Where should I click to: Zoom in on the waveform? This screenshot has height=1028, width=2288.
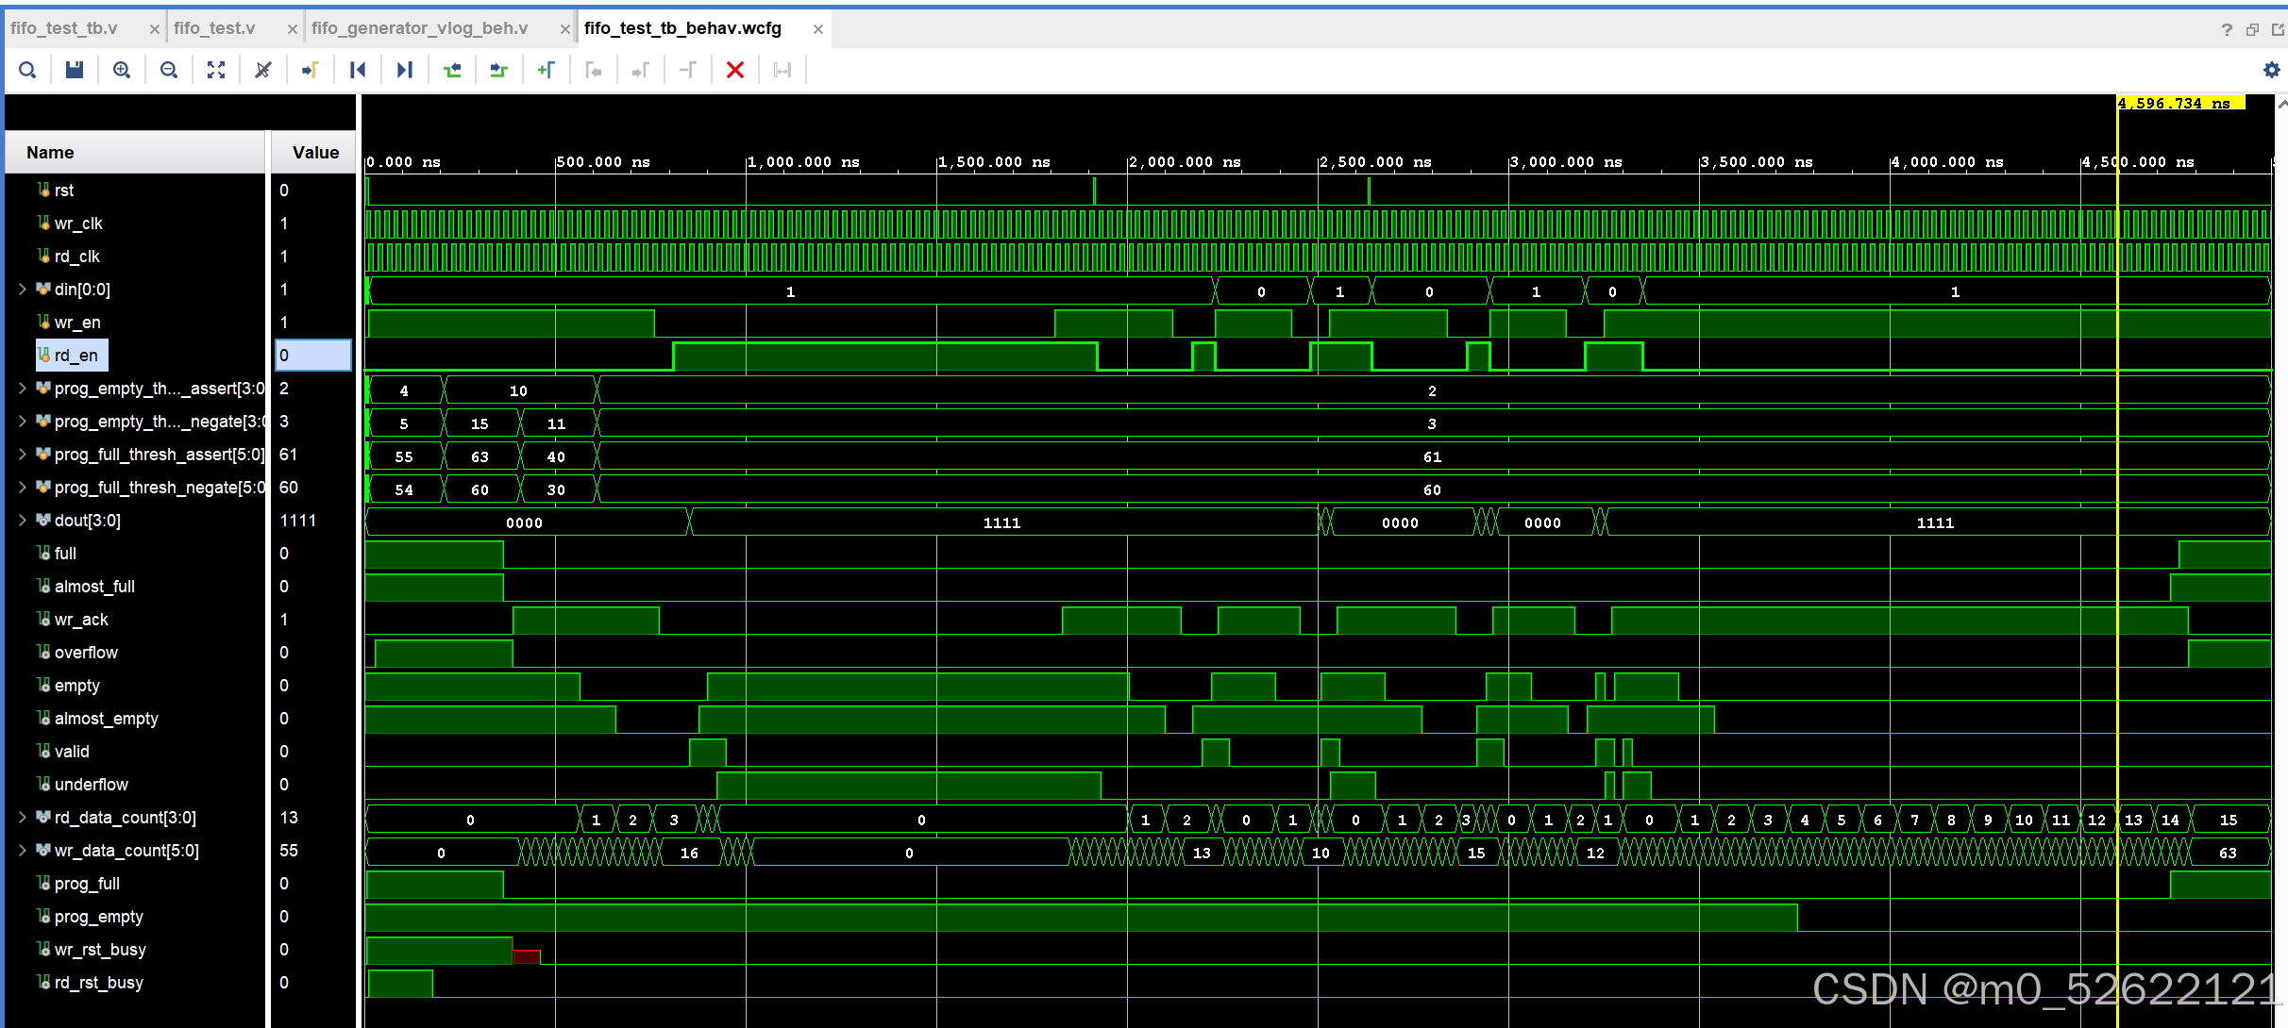(x=122, y=70)
